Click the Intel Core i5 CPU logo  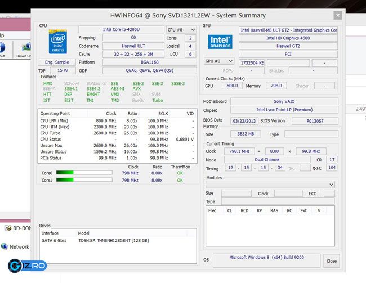pos(57,42)
